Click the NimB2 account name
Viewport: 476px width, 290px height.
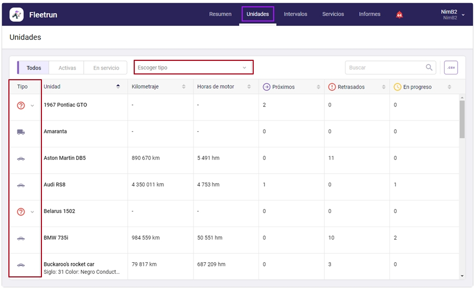tap(449, 12)
